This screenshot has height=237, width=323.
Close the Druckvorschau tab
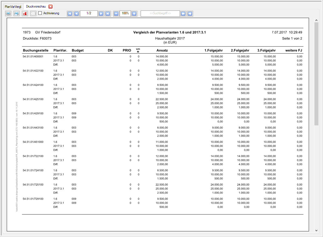50,6
